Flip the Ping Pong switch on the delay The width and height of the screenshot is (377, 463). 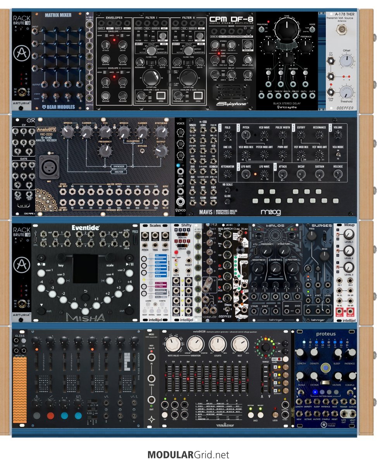pos(262,29)
